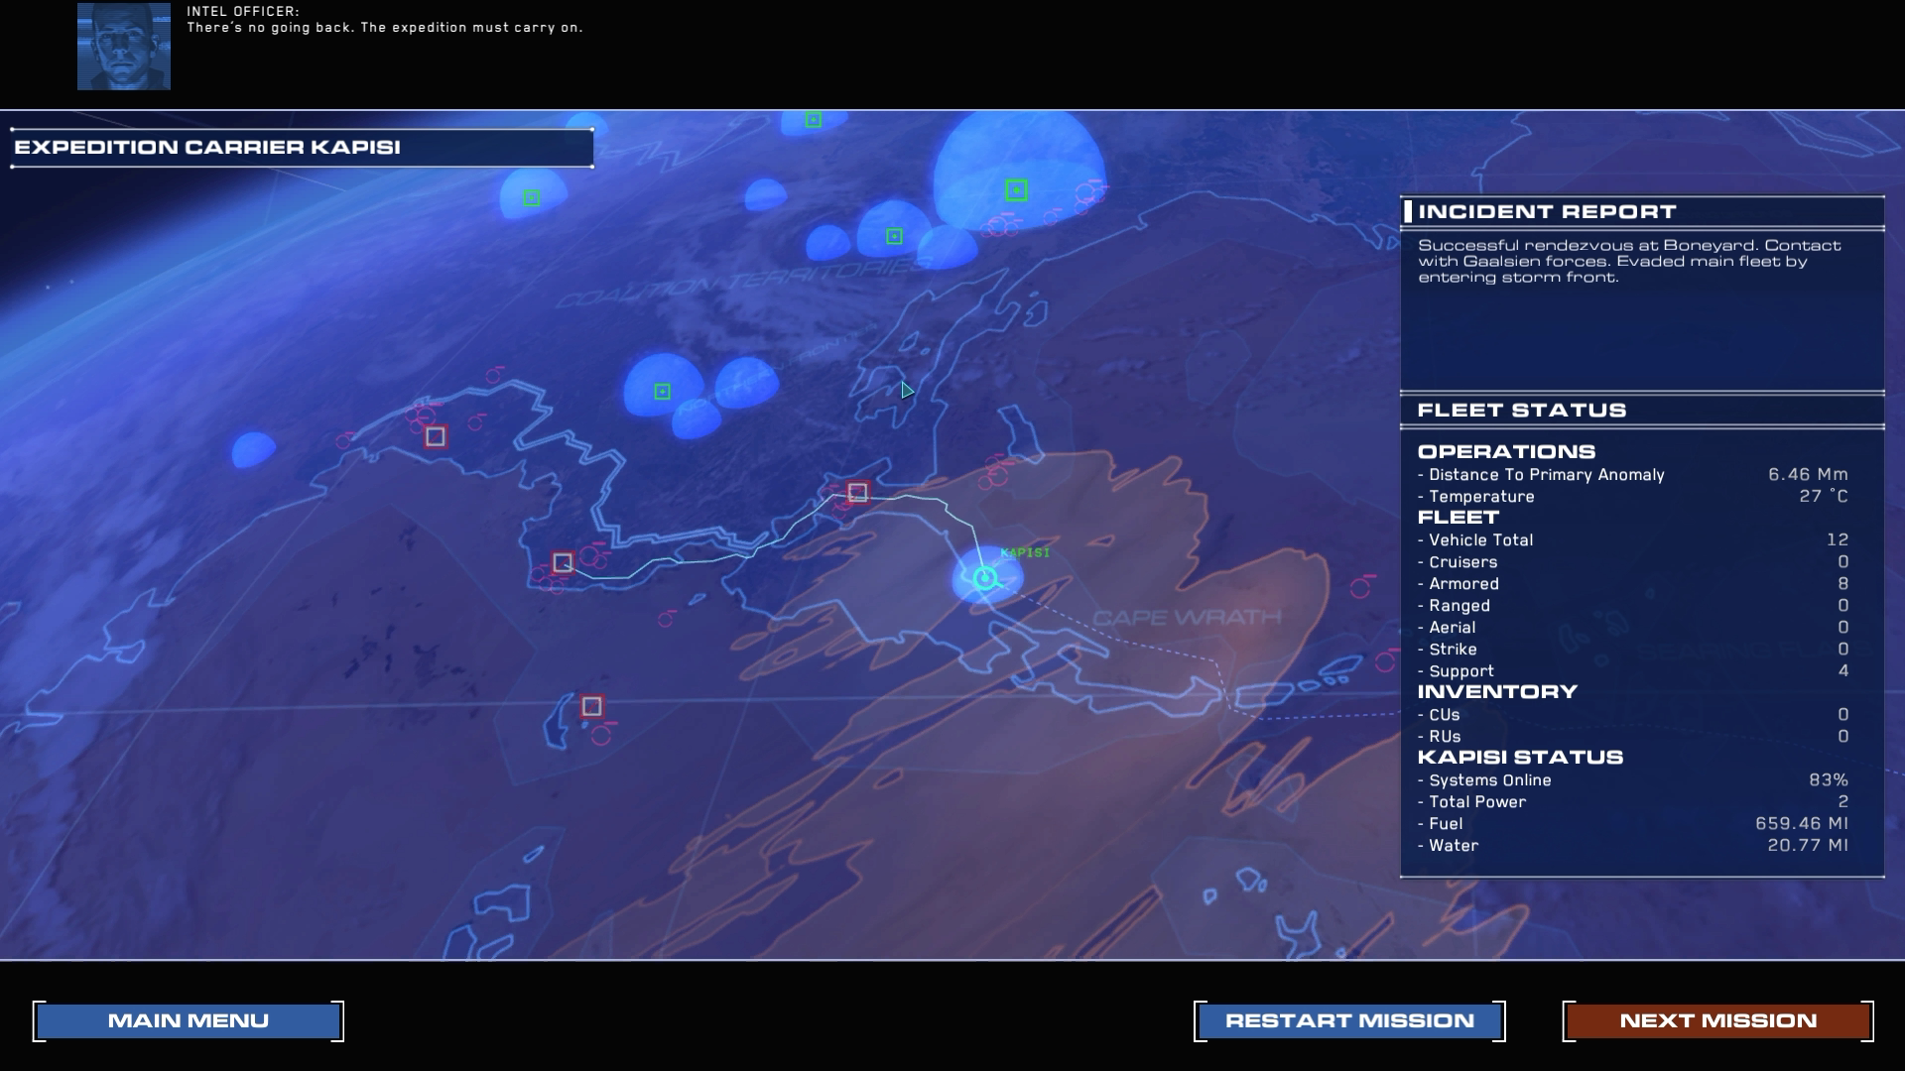Return to the Main Menu
The image size is (1905, 1071).
pos(189,1020)
